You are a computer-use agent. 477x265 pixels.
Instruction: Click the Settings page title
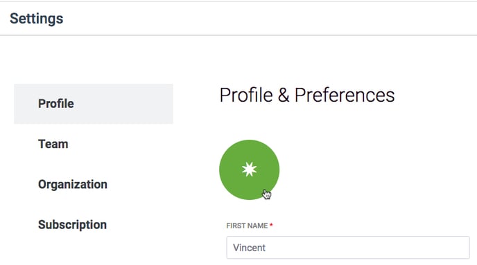pos(37,19)
